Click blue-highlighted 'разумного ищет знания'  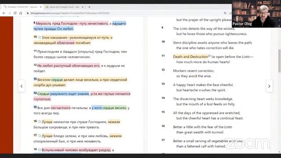point(69,93)
